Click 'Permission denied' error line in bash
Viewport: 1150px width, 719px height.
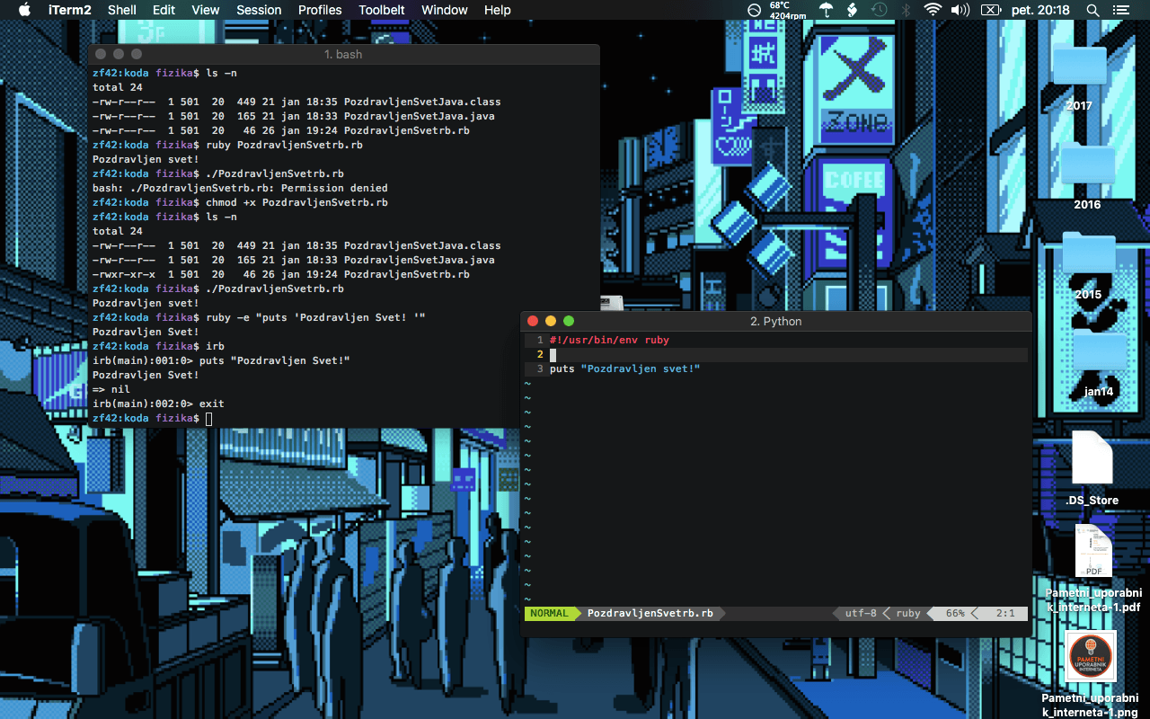pos(240,189)
